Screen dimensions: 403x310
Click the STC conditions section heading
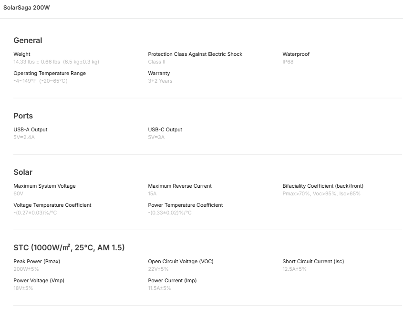pos(69,247)
